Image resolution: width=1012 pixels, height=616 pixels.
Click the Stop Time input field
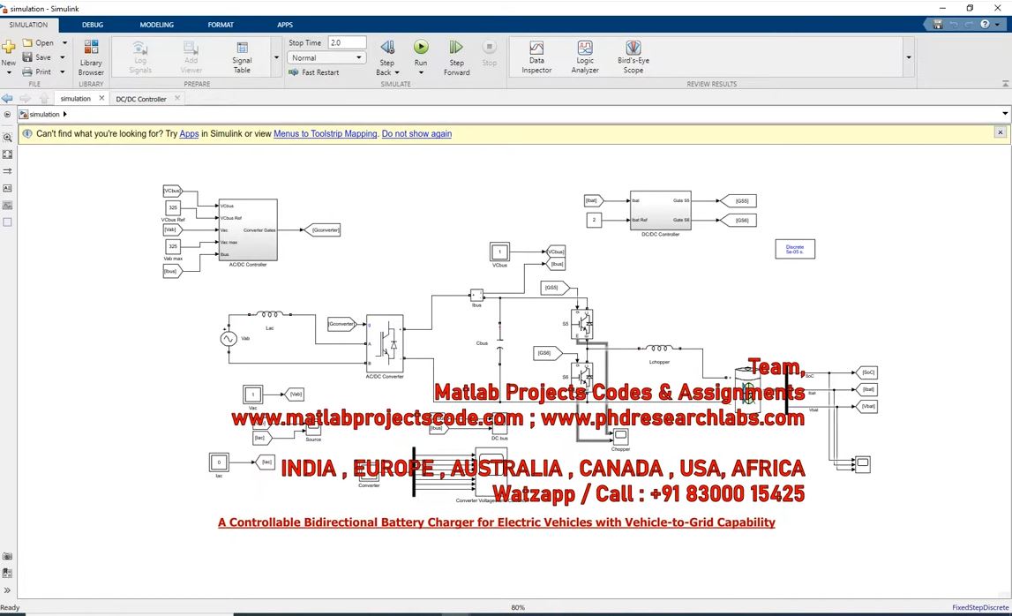click(347, 42)
